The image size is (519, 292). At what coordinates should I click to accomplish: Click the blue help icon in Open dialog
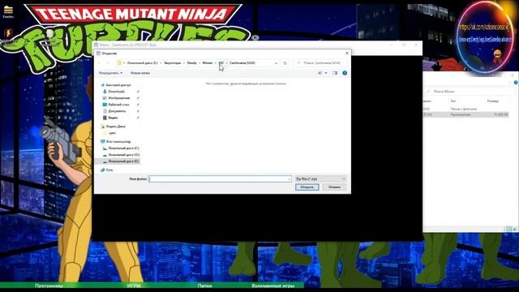pos(345,73)
